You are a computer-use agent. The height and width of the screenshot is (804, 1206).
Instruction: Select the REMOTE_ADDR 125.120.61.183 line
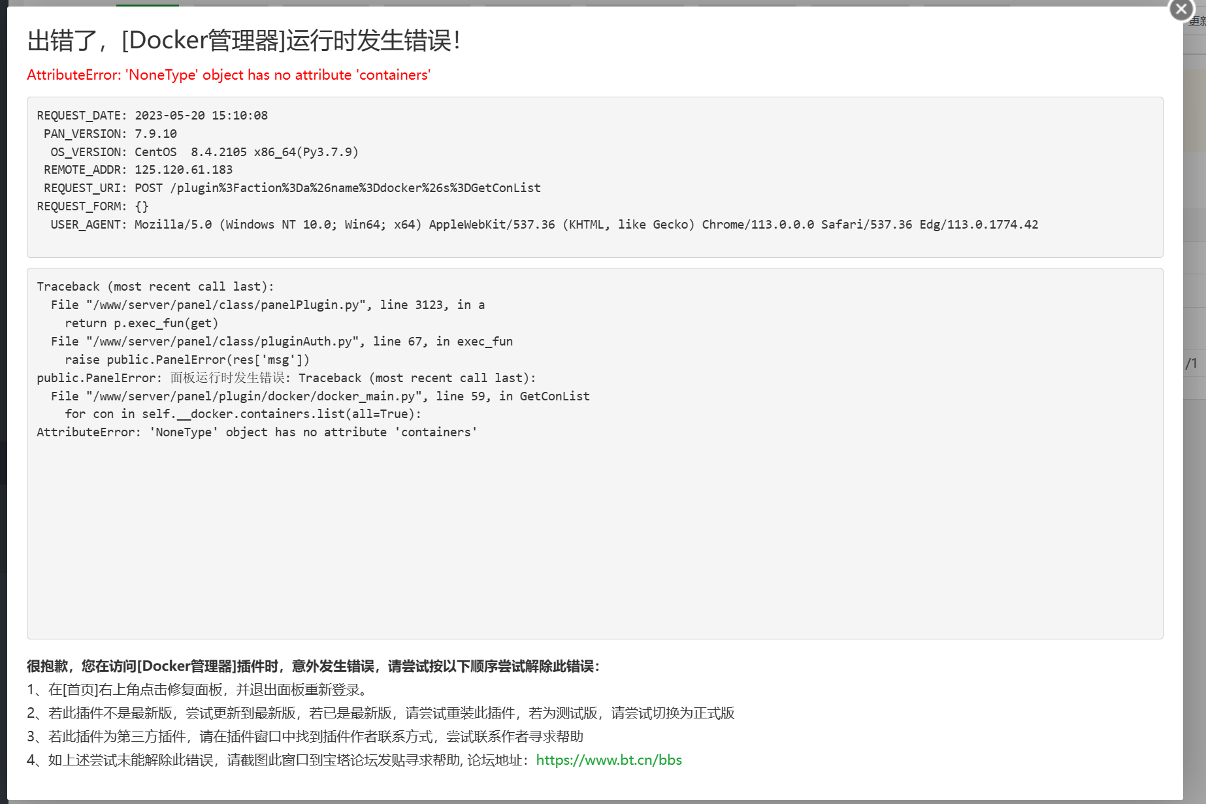pos(138,170)
